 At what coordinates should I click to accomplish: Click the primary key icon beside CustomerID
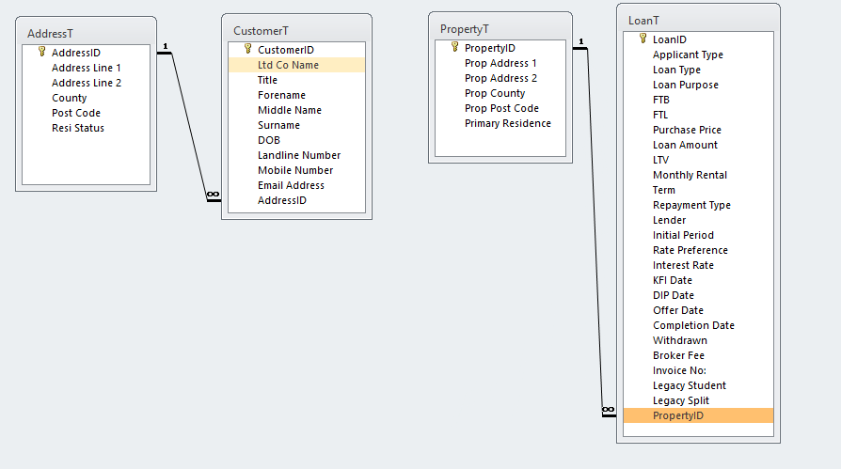pyautogui.click(x=247, y=49)
